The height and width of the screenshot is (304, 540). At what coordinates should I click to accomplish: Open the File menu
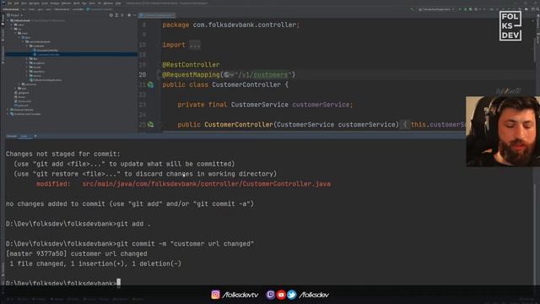9,3
